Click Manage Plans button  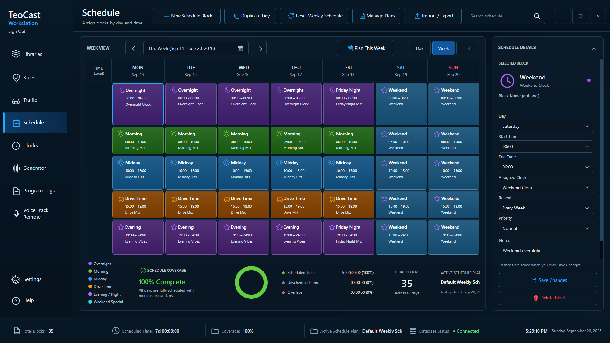(x=376, y=16)
